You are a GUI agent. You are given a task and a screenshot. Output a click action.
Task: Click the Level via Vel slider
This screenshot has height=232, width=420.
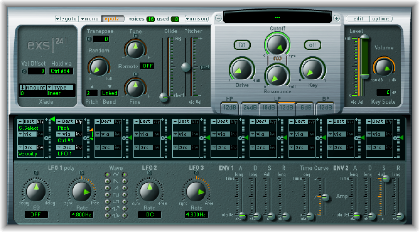[x=364, y=57]
